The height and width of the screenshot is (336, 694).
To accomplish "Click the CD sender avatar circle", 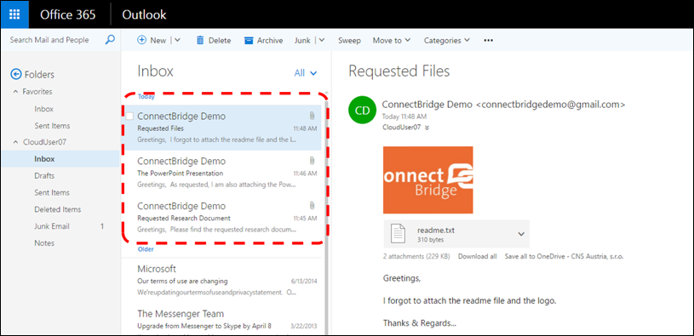I will coord(363,111).
